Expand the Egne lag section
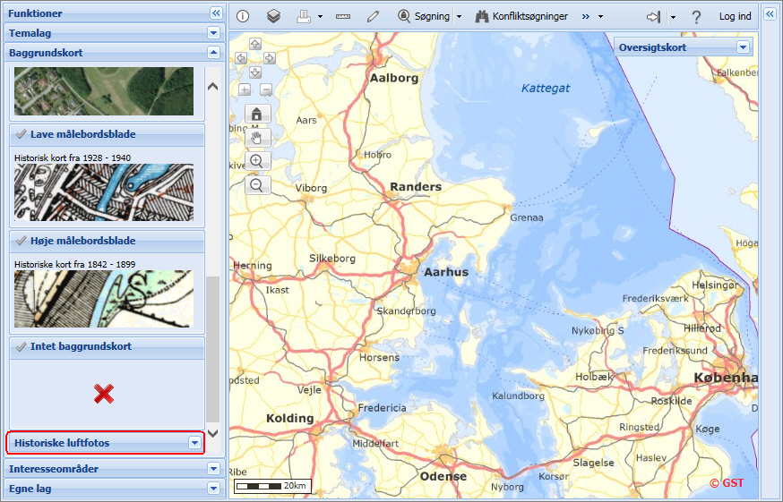783x502 pixels. pyautogui.click(x=214, y=489)
